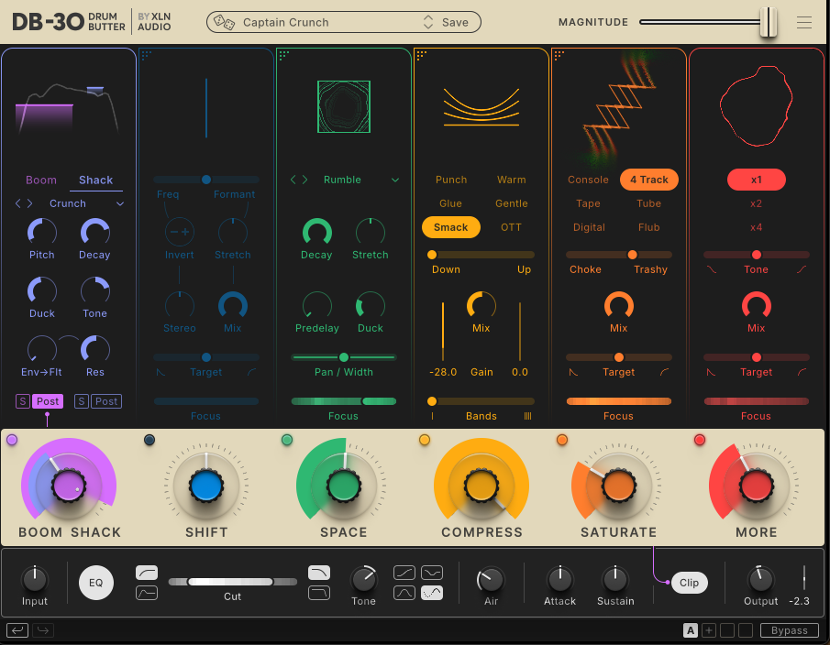Open the hamburger menu
This screenshot has width=830, height=645.
point(804,23)
